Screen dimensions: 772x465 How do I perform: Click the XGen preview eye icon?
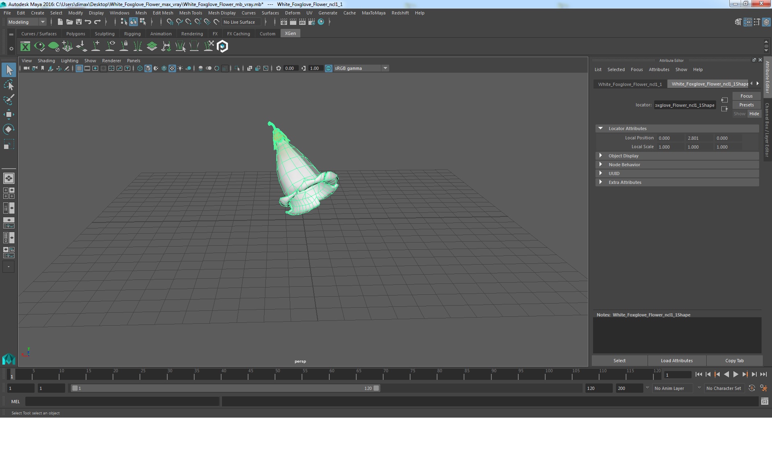pos(39,47)
